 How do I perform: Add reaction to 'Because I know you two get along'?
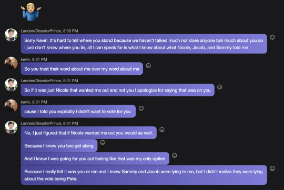pos(103,142)
